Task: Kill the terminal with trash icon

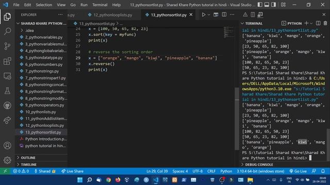Action: tap(325, 23)
